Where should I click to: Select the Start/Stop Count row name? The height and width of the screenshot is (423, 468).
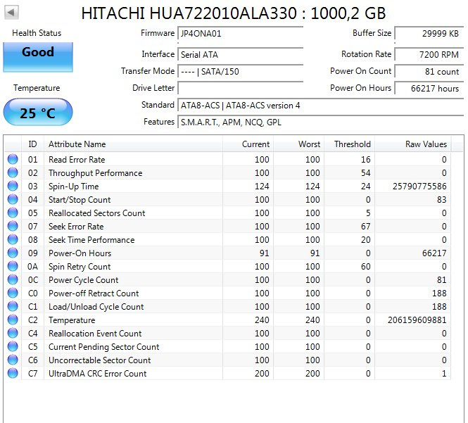[x=80, y=199]
